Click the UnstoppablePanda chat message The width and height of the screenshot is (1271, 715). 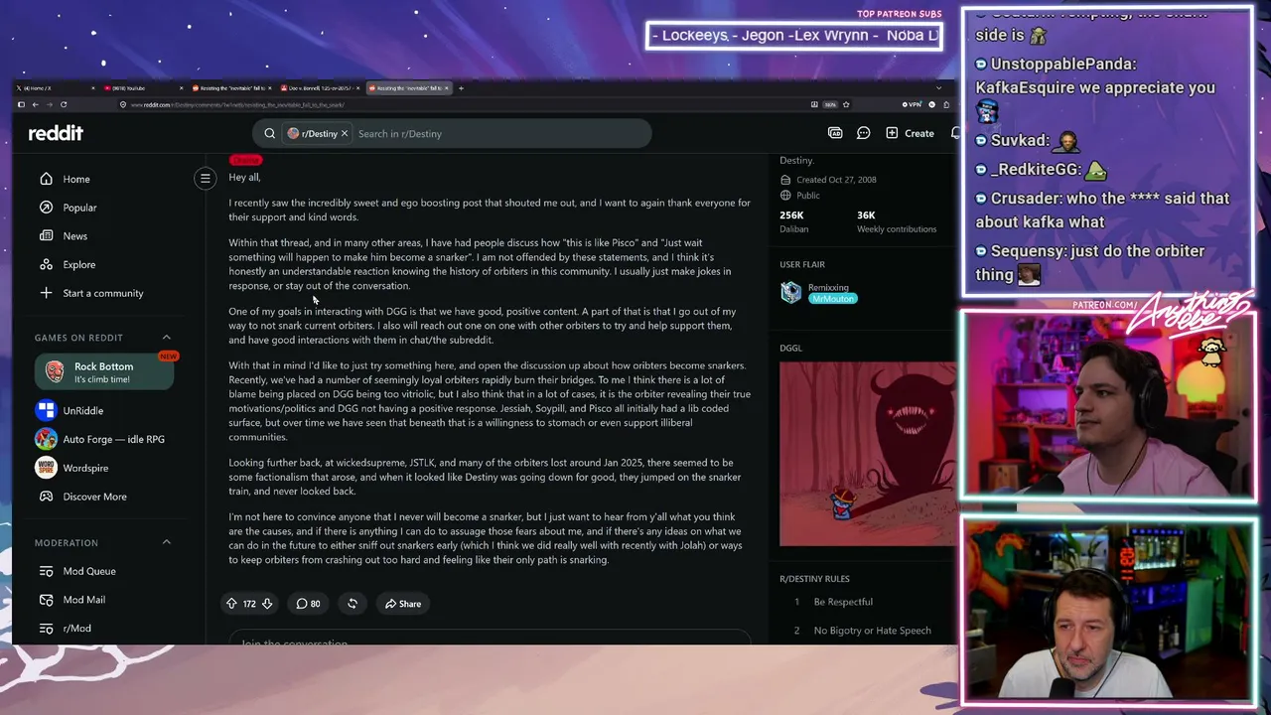point(1095,87)
